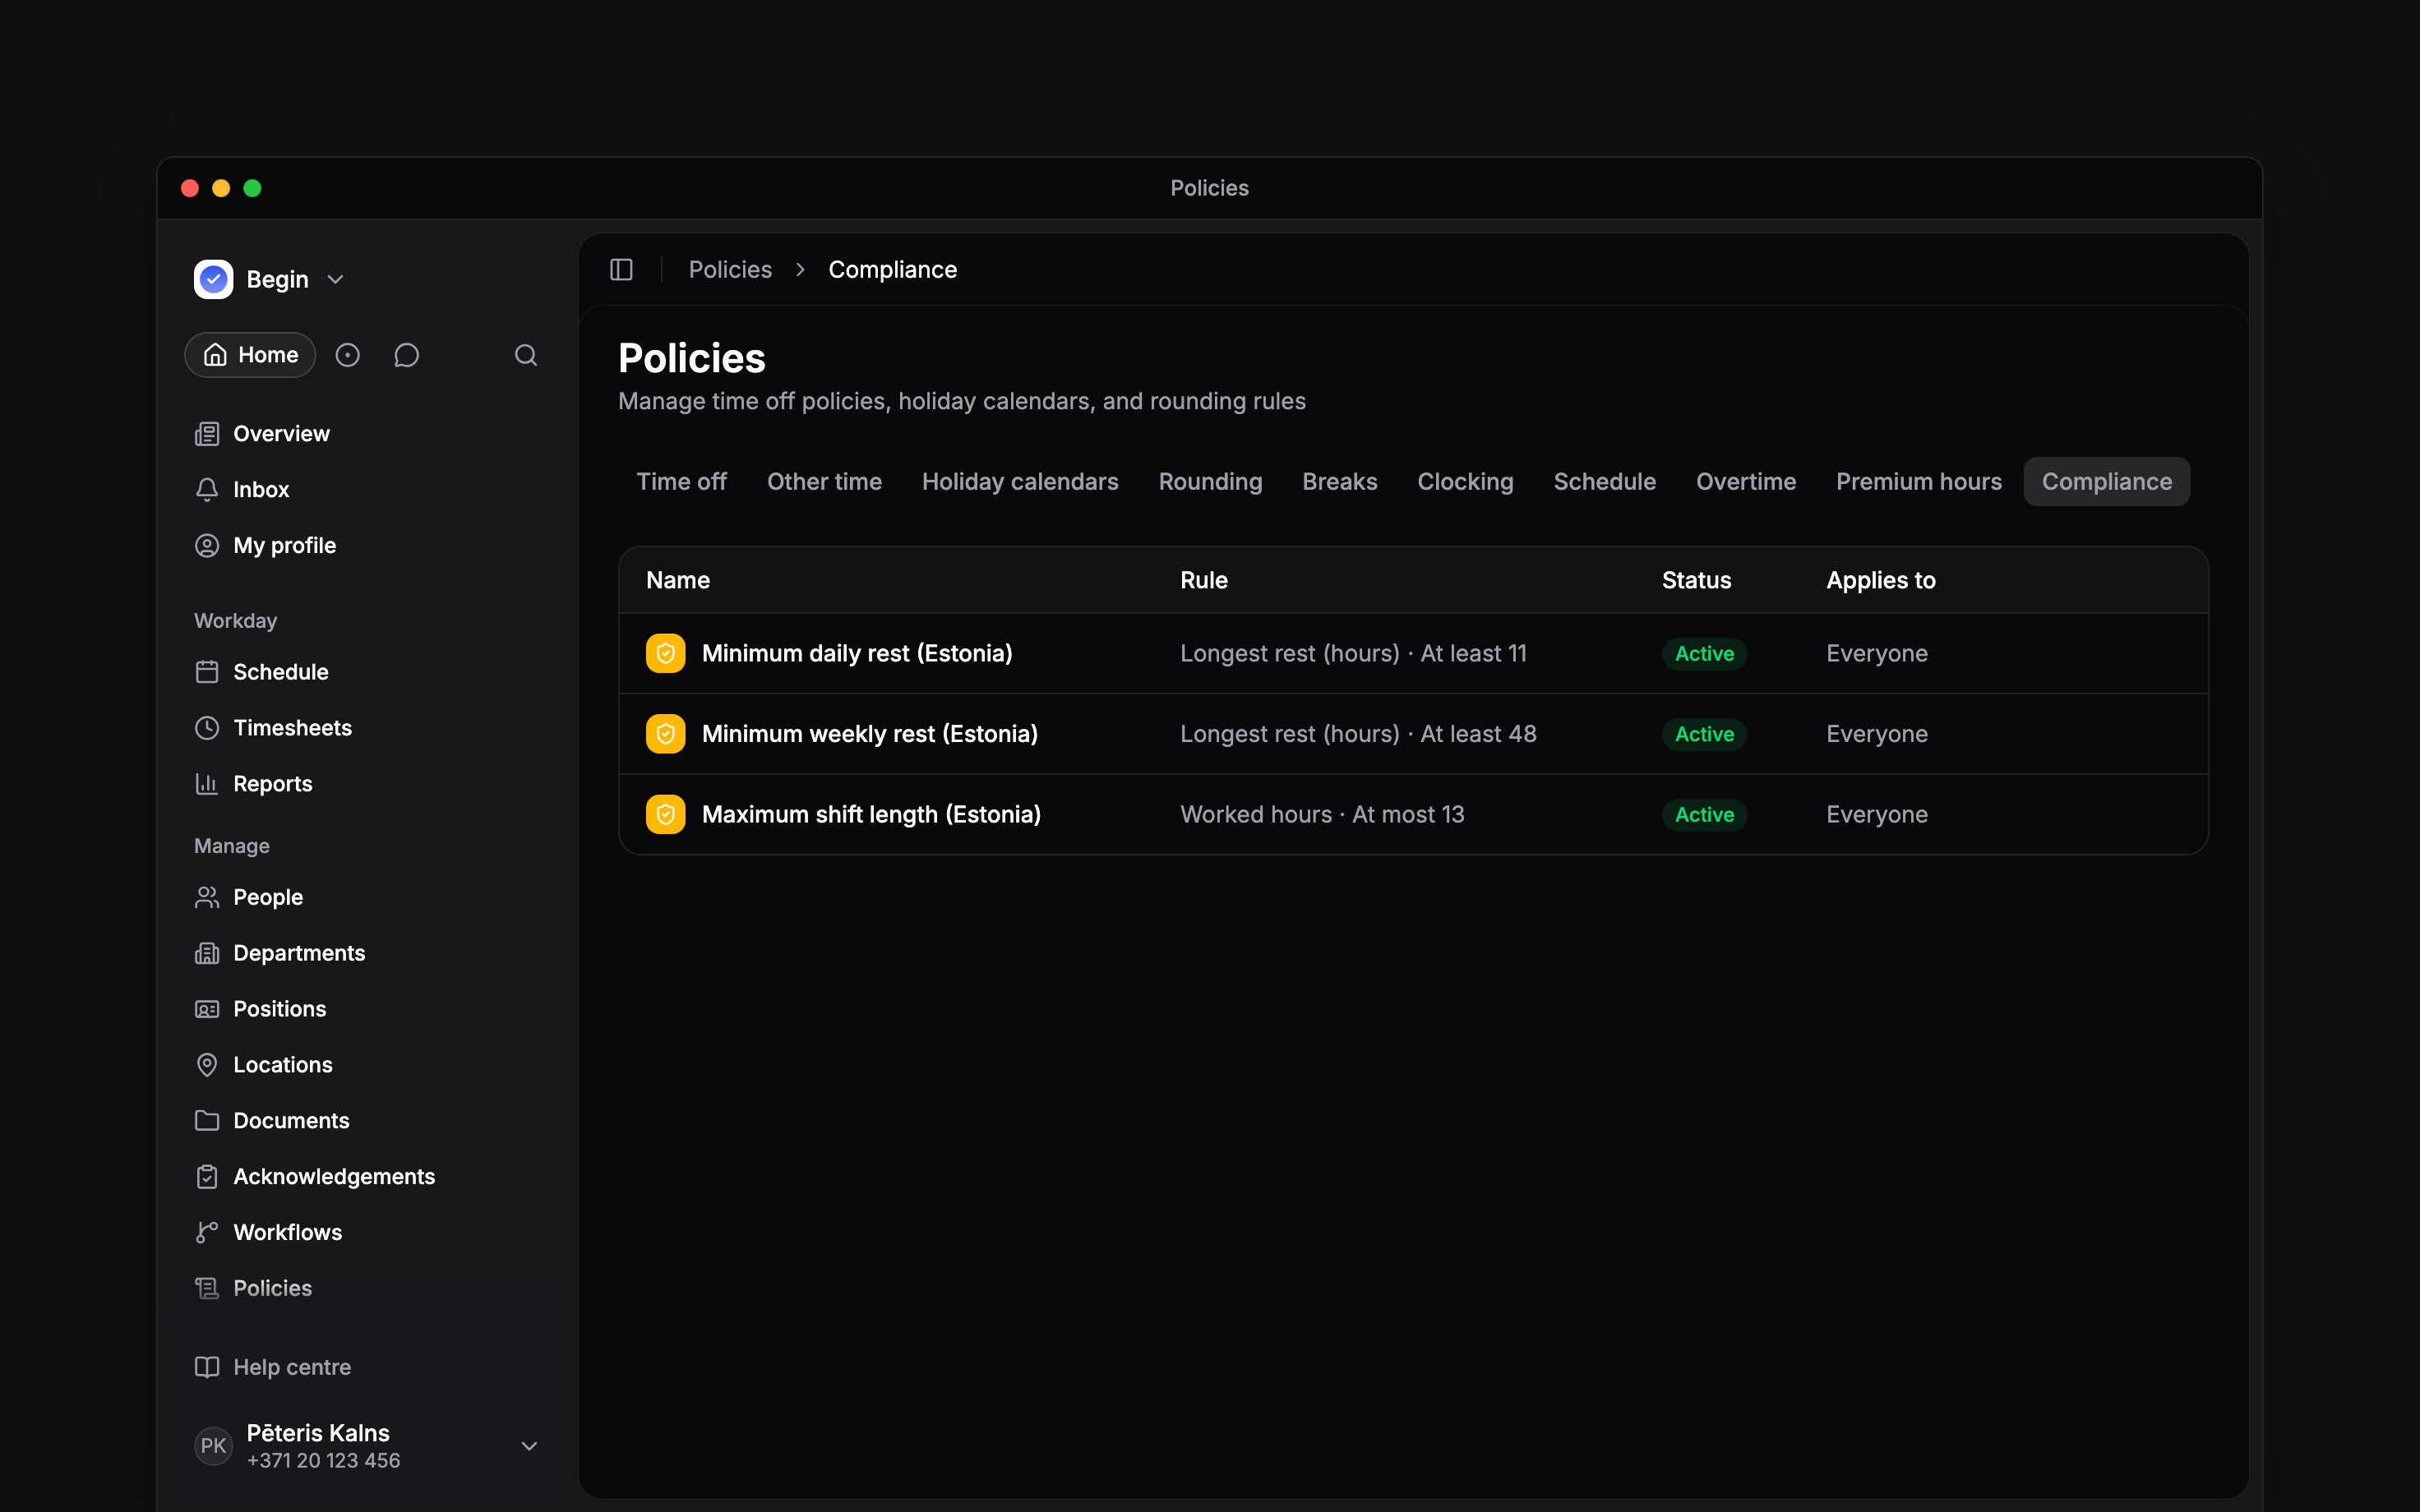Click shield icon for Minimum weekly rest
The image size is (2420, 1512).
(665, 734)
